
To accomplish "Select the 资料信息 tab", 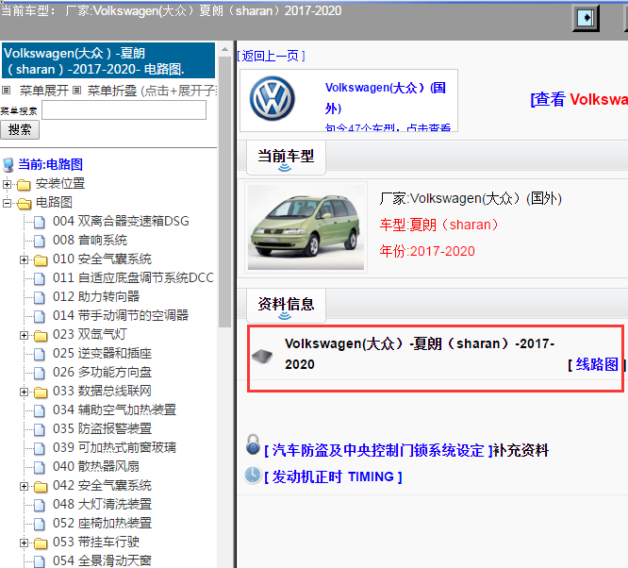I will [x=286, y=305].
